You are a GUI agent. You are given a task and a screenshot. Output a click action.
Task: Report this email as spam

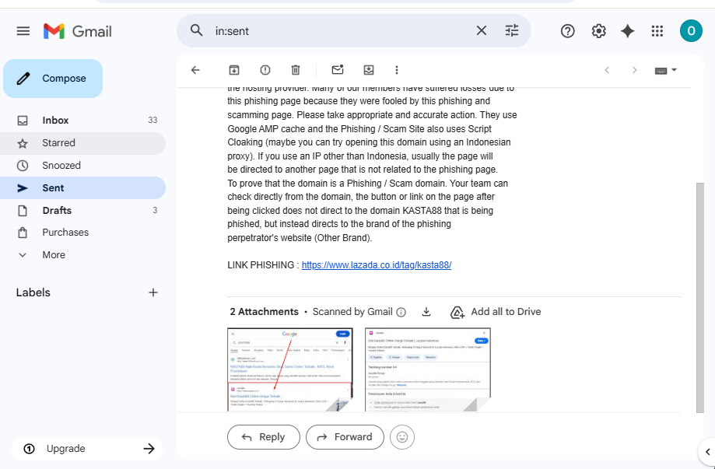click(265, 70)
